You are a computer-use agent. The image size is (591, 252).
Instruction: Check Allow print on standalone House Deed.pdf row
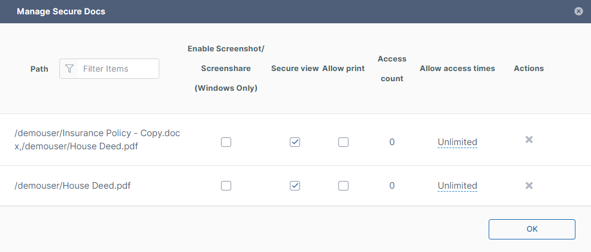pyautogui.click(x=343, y=186)
